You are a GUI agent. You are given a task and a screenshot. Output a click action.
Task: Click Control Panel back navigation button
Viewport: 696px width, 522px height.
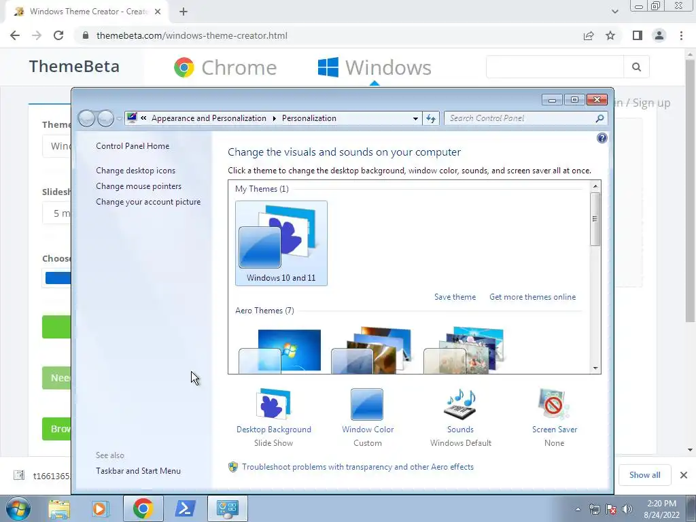pyautogui.click(x=86, y=118)
